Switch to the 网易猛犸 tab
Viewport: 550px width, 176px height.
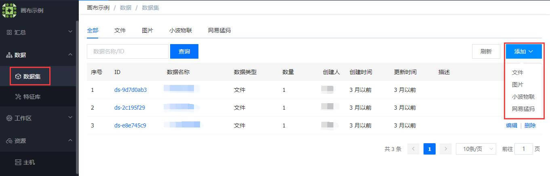219,30
